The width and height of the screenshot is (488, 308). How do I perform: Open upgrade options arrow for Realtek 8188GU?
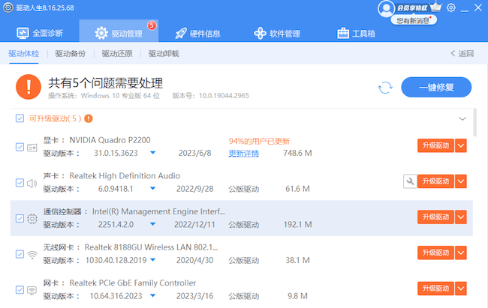tap(461, 253)
